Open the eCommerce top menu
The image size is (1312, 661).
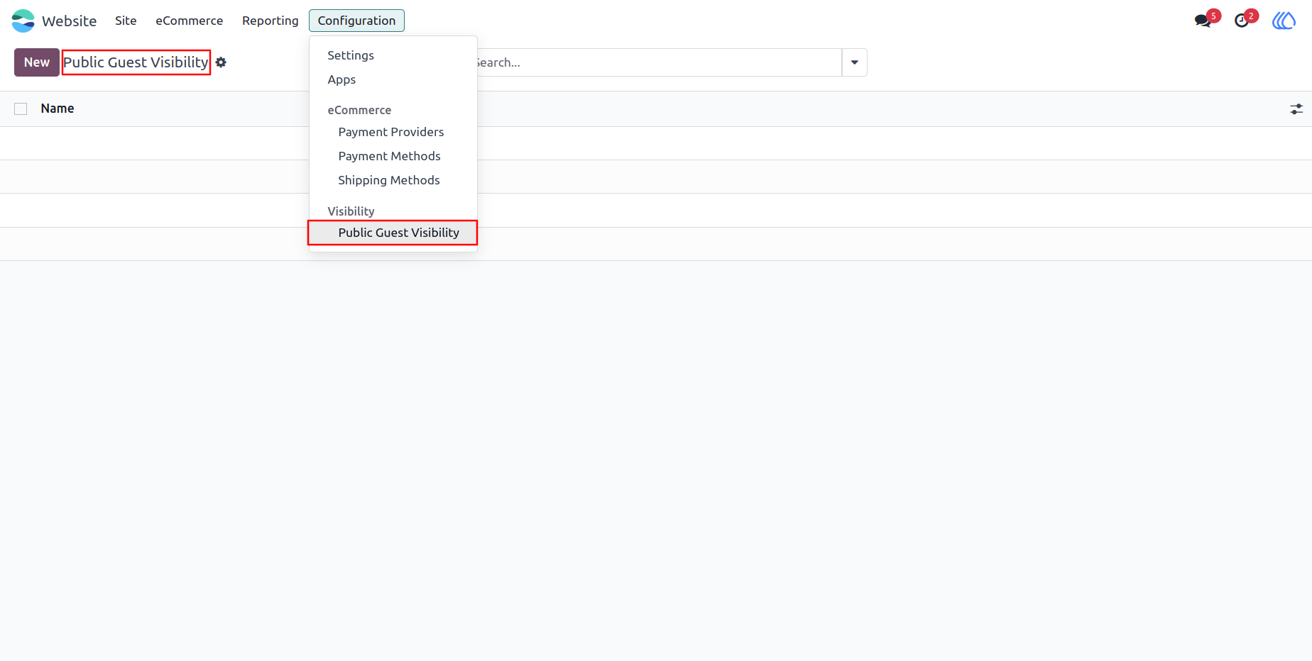pyautogui.click(x=190, y=21)
